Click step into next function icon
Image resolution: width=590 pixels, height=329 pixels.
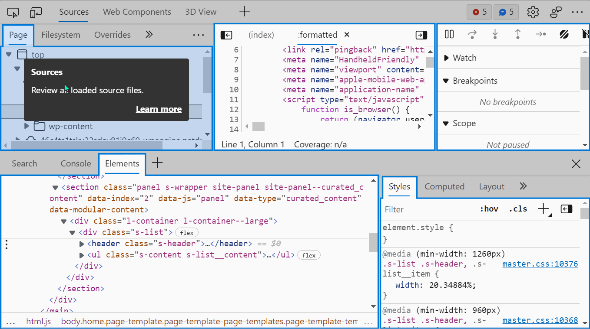(x=495, y=34)
